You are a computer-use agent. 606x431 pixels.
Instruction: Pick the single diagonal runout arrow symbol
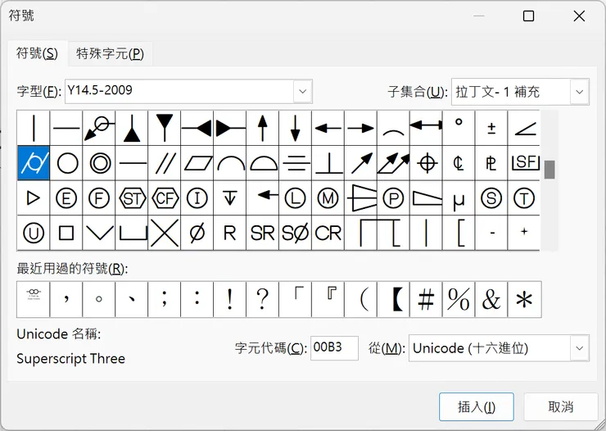coord(360,163)
